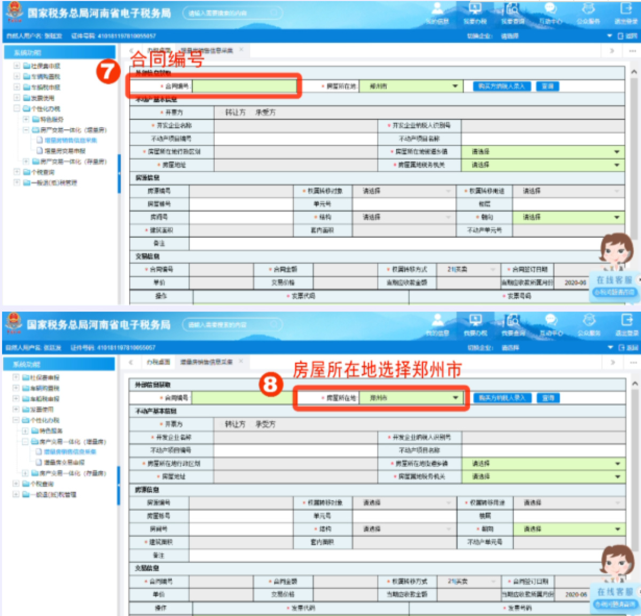Expand 车辆购置税 tree node in top screenshot

17,76
